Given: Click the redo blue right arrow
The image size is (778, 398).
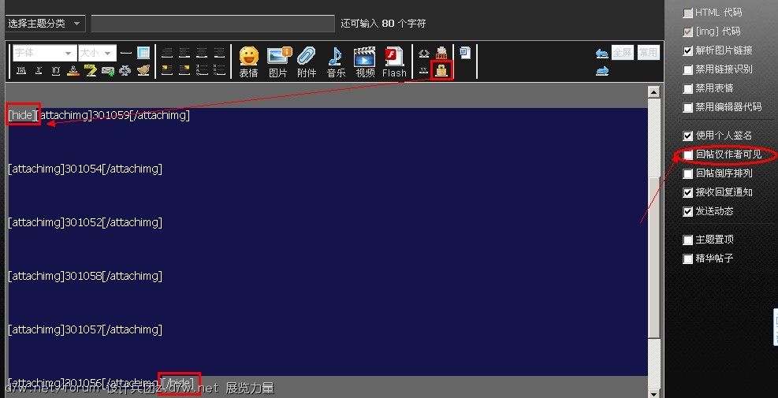Looking at the screenshot, I should (x=602, y=71).
